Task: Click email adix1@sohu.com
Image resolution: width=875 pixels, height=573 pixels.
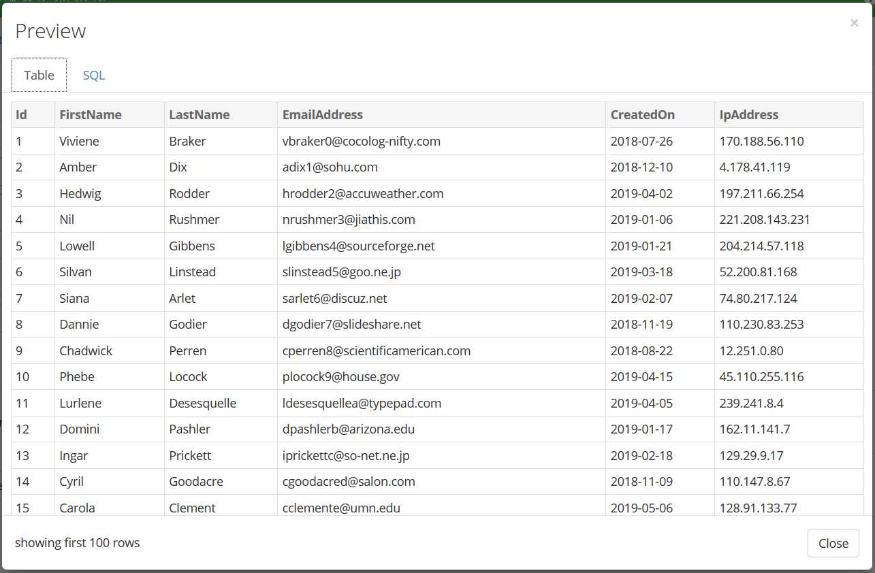Action: coord(330,167)
